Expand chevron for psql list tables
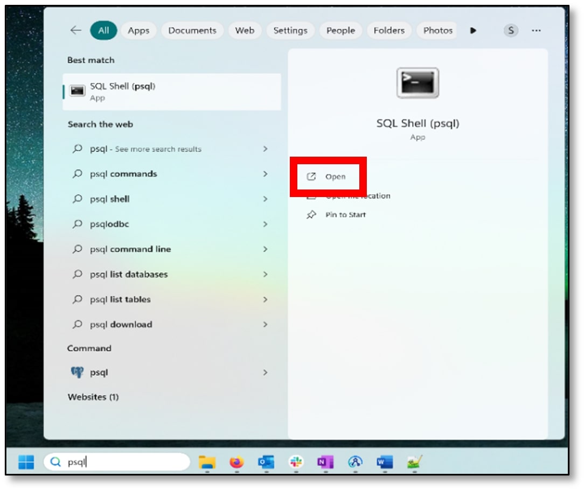This screenshot has height=491, width=585. [265, 299]
